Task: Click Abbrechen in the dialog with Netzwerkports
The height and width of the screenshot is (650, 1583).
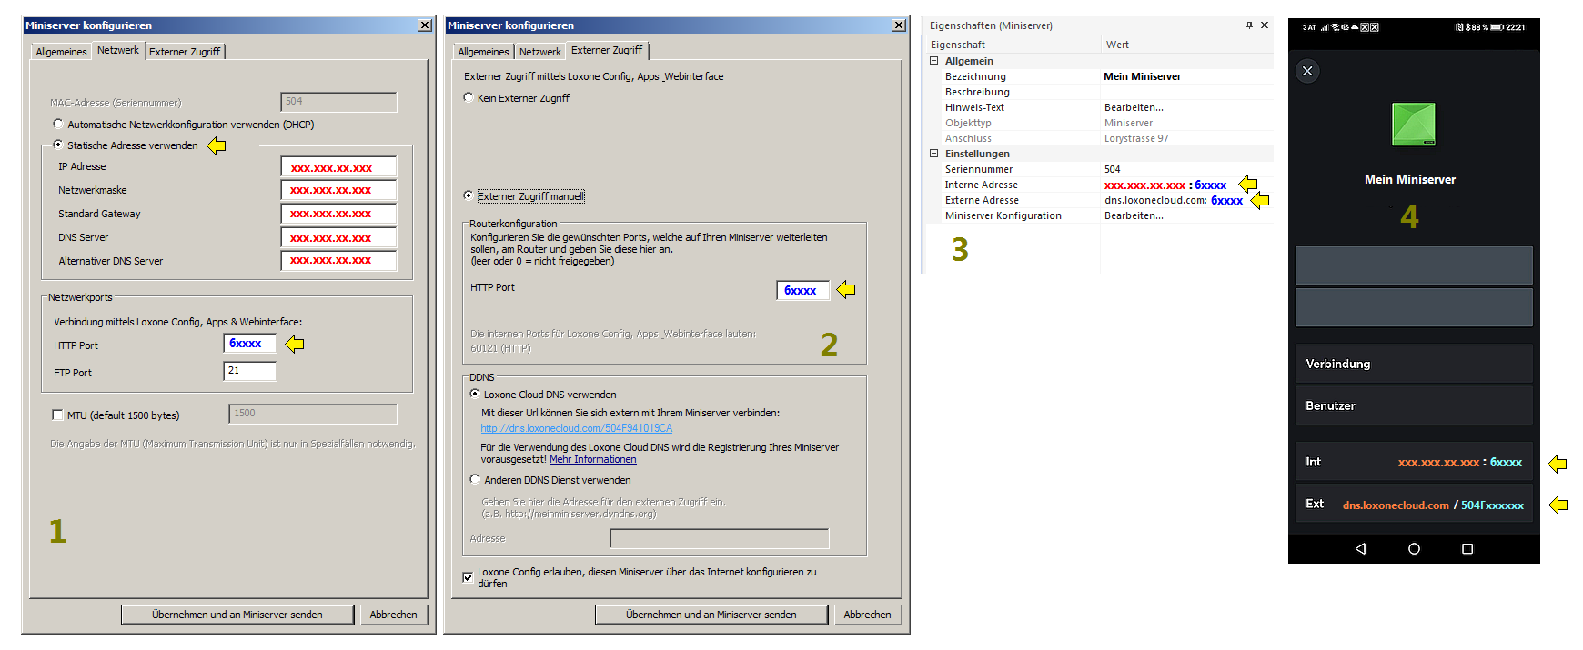Action: pos(393,615)
